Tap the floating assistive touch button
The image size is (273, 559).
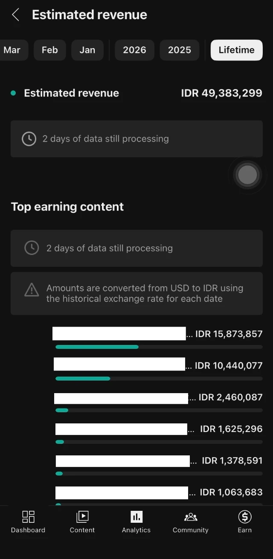(247, 174)
